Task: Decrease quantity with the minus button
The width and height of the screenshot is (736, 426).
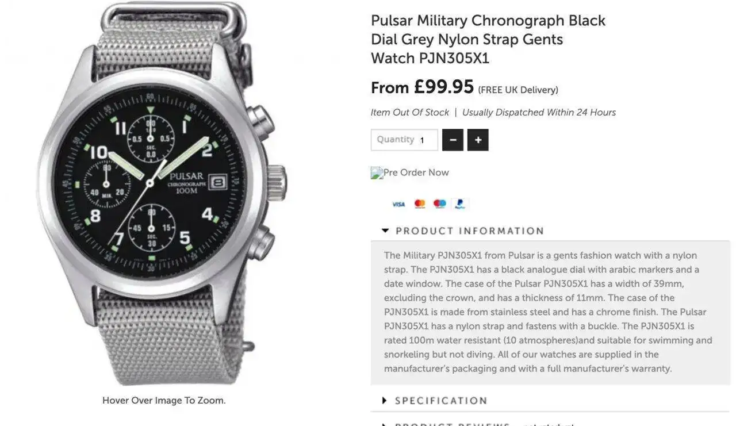Action: click(453, 140)
